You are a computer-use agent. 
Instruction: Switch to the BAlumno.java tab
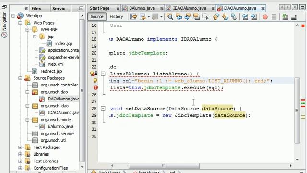pyautogui.click(x=142, y=8)
